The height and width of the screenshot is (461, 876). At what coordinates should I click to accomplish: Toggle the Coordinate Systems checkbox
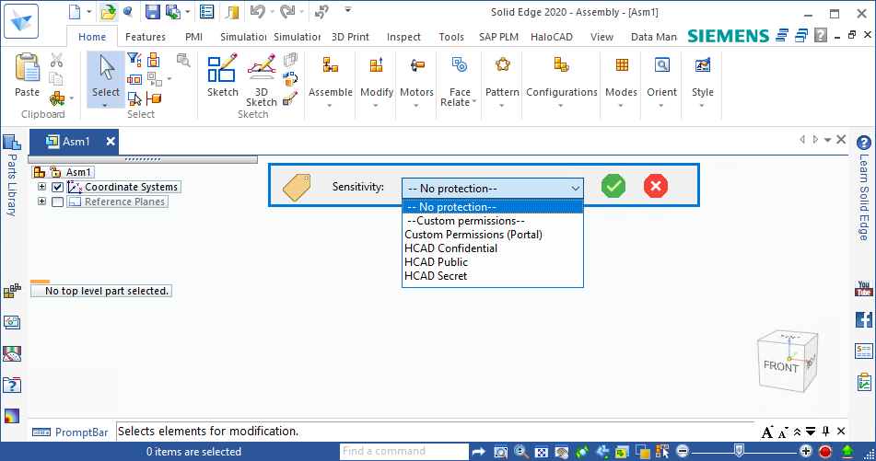[57, 188]
